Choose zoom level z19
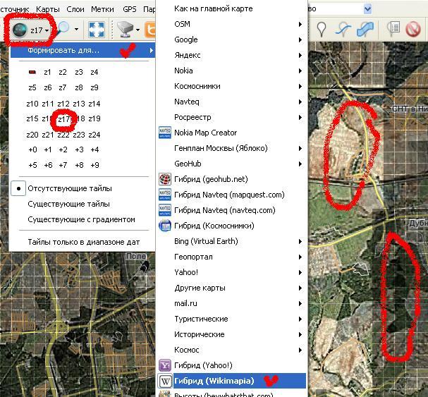 [94, 118]
